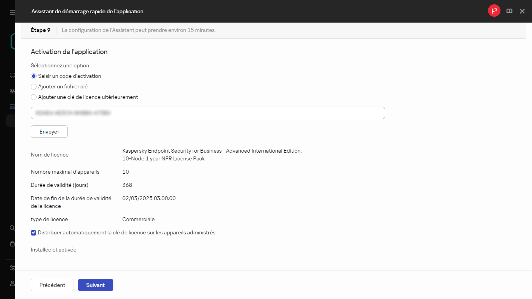
Task: Click the activation code input field
Action: tap(208, 113)
